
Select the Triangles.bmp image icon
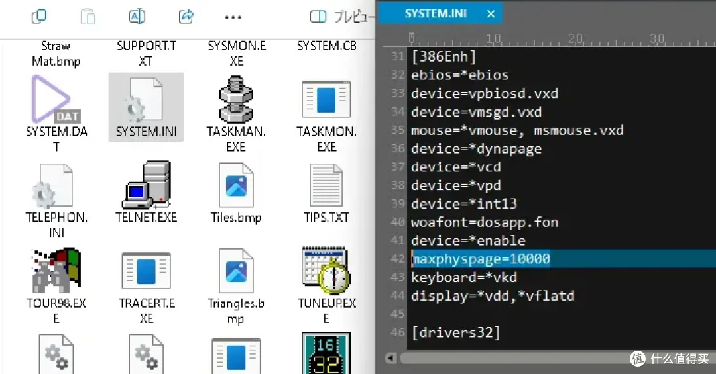point(236,271)
